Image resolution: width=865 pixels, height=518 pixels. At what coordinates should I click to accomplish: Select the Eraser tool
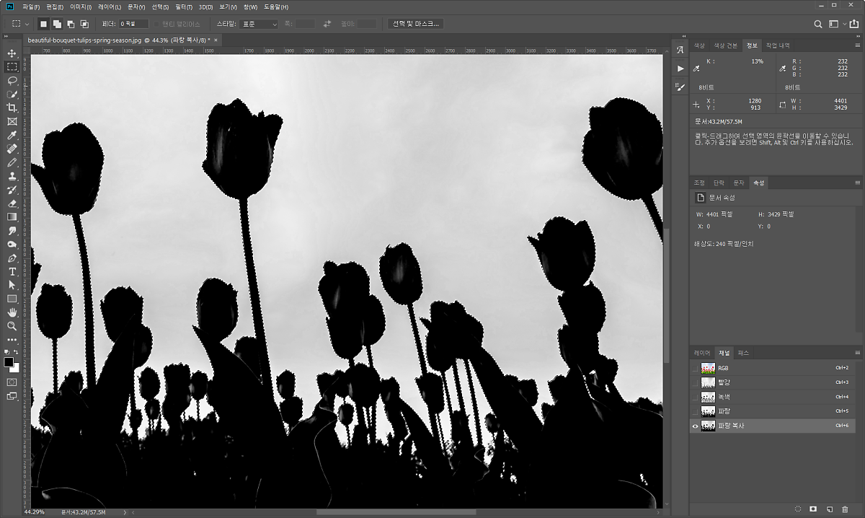[x=12, y=203]
